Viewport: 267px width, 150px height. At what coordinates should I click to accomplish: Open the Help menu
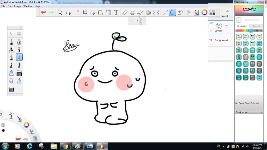click(x=37, y=6)
